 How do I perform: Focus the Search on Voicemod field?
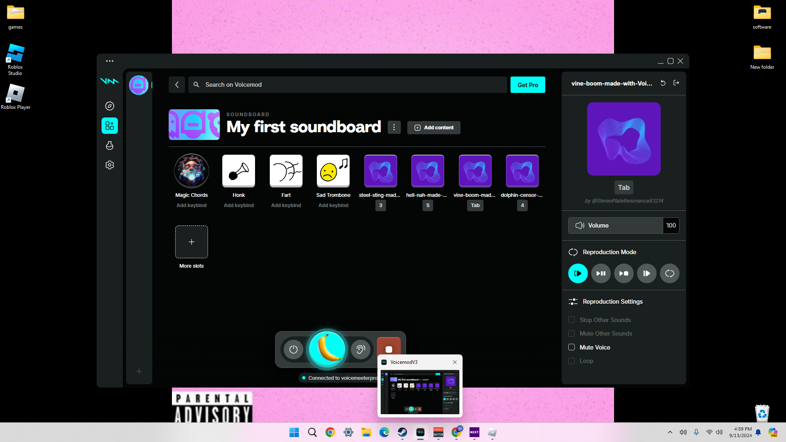point(348,85)
